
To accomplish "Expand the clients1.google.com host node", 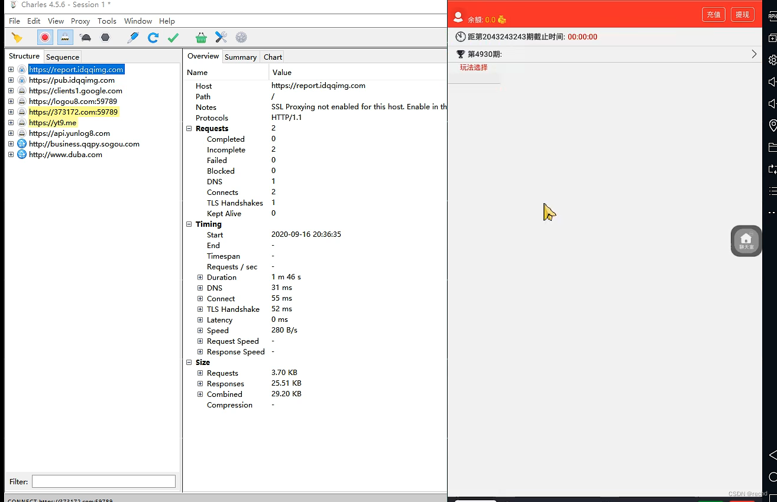I will [x=11, y=91].
